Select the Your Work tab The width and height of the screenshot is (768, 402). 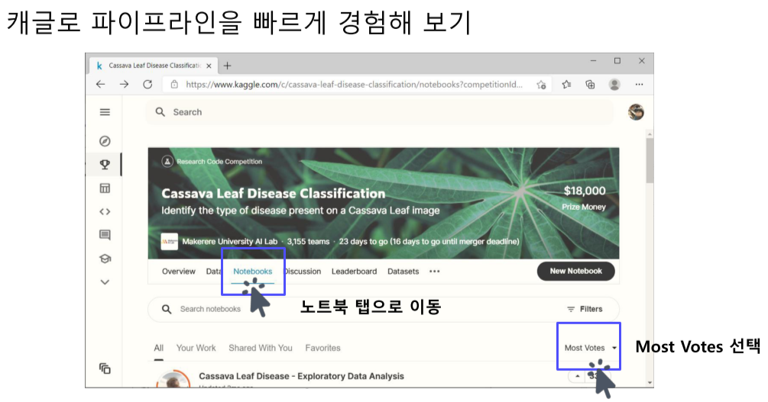coord(196,348)
